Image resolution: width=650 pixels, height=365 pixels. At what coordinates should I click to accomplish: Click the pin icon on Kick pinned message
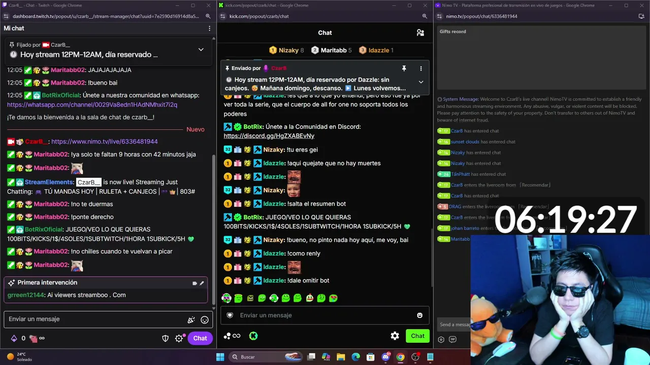[404, 68]
